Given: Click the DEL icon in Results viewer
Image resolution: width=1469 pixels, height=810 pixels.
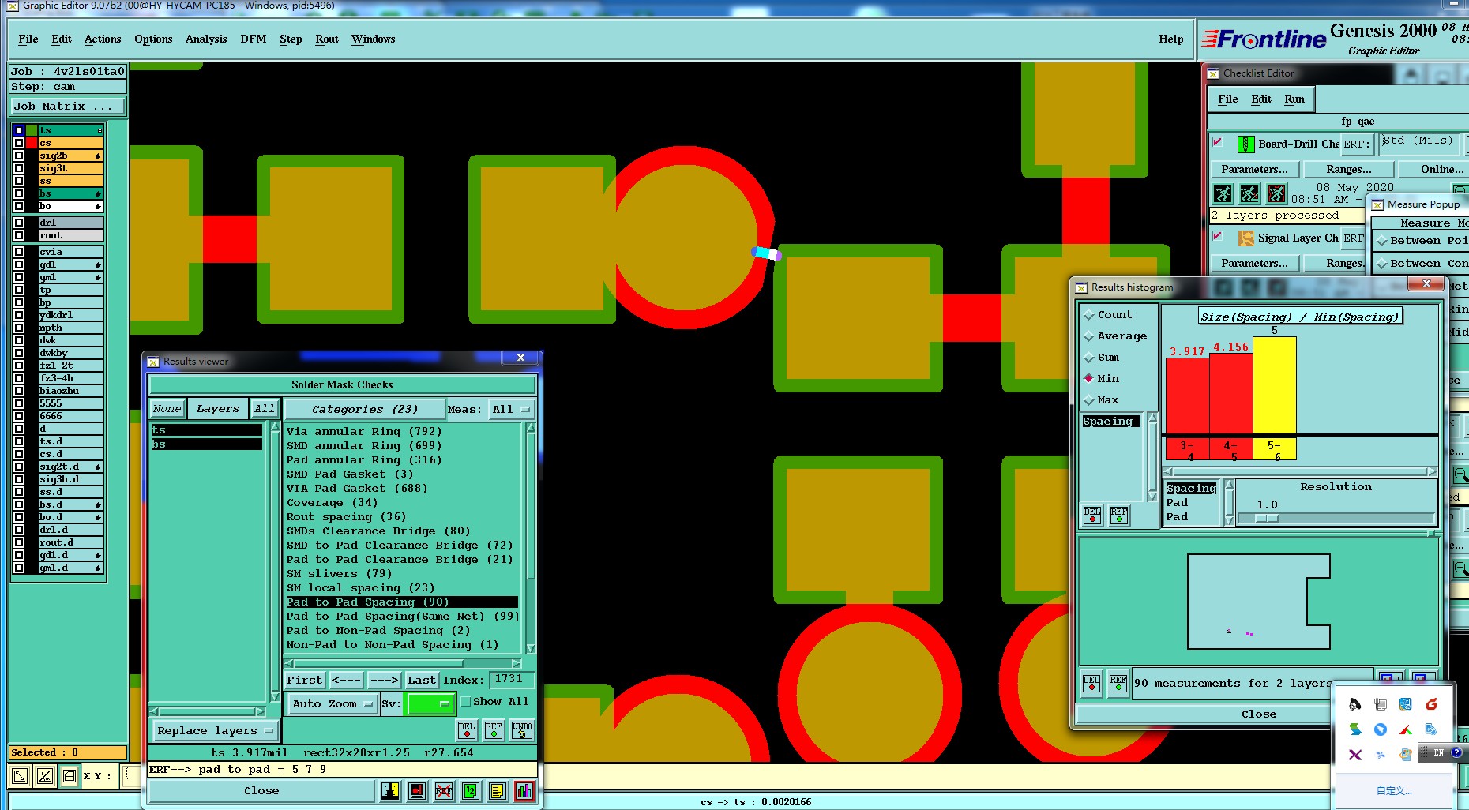Looking at the screenshot, I should (467, 729).
